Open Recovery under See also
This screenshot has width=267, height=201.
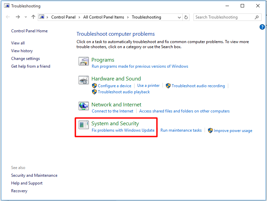(19, 191)
